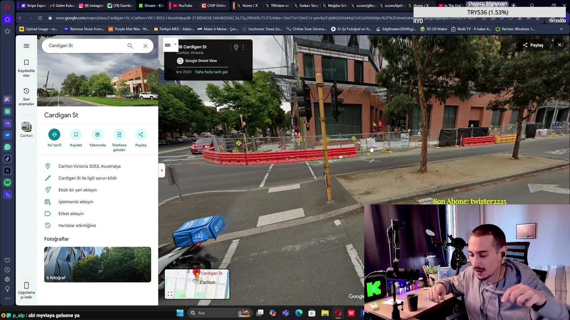Switch to the CHIP Online tab
The image size is (570, 320).
pyautogui.click(x=214, y=5)
